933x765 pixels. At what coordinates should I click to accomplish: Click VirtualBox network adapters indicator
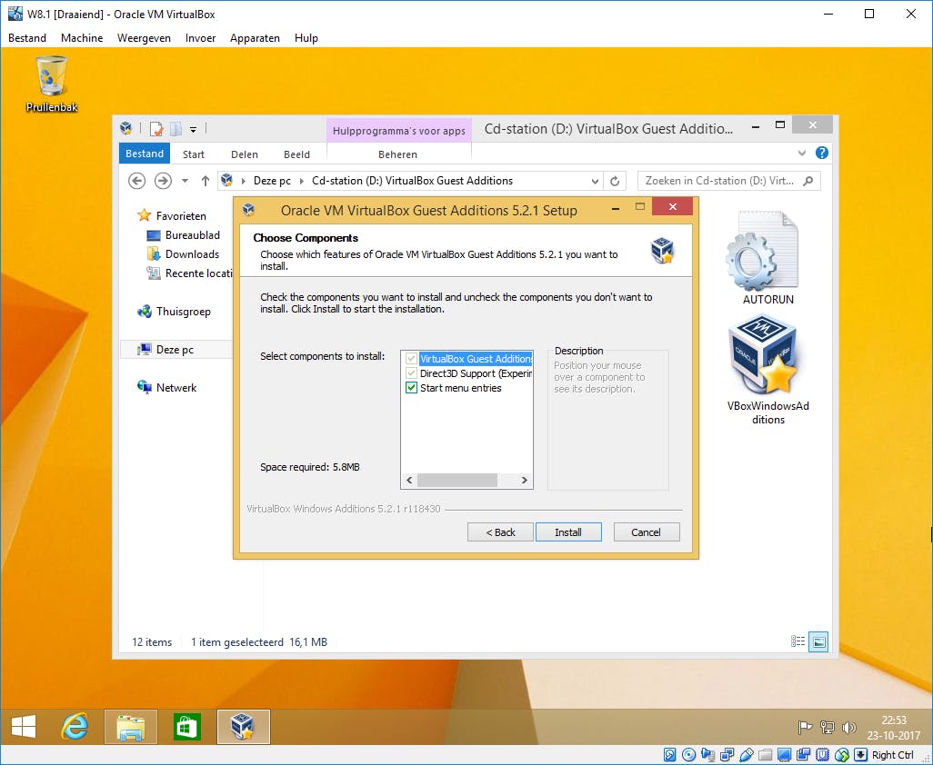coord(727,755)
